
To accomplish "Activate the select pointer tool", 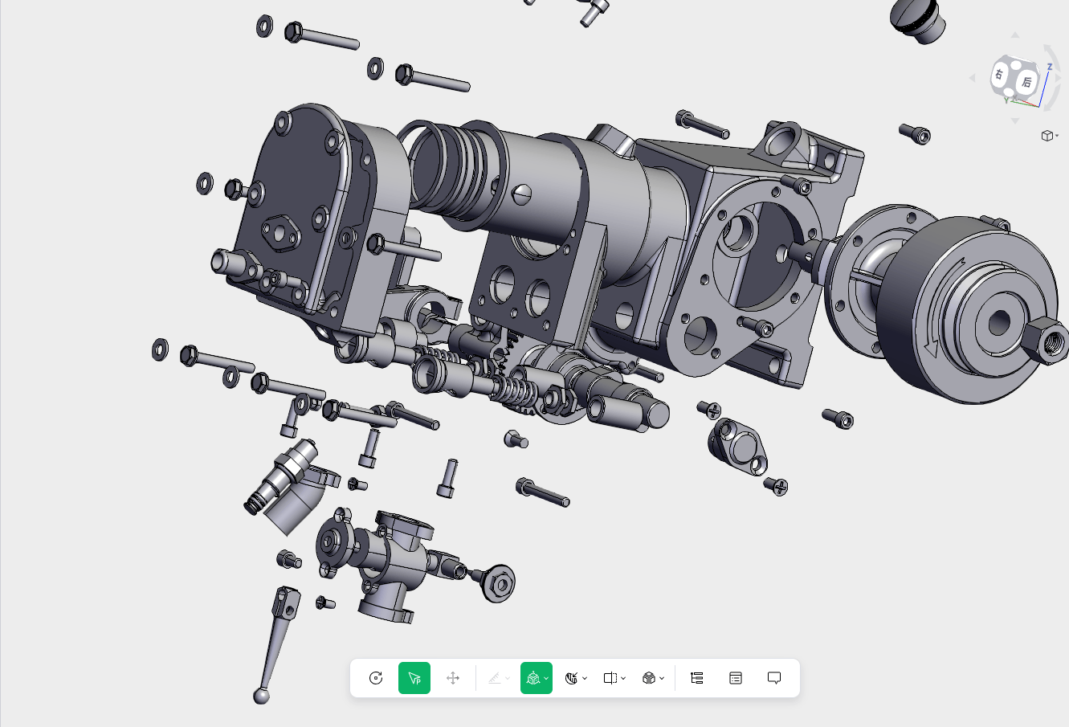I will [414, 678].
